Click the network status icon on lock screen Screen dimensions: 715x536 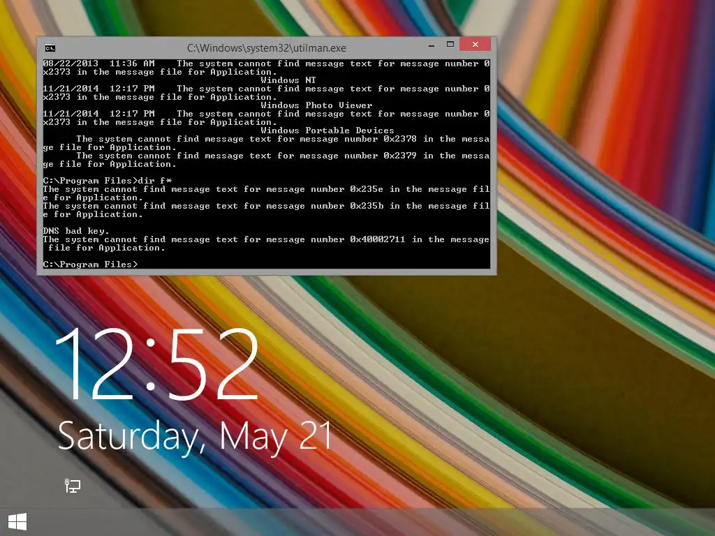72,486
